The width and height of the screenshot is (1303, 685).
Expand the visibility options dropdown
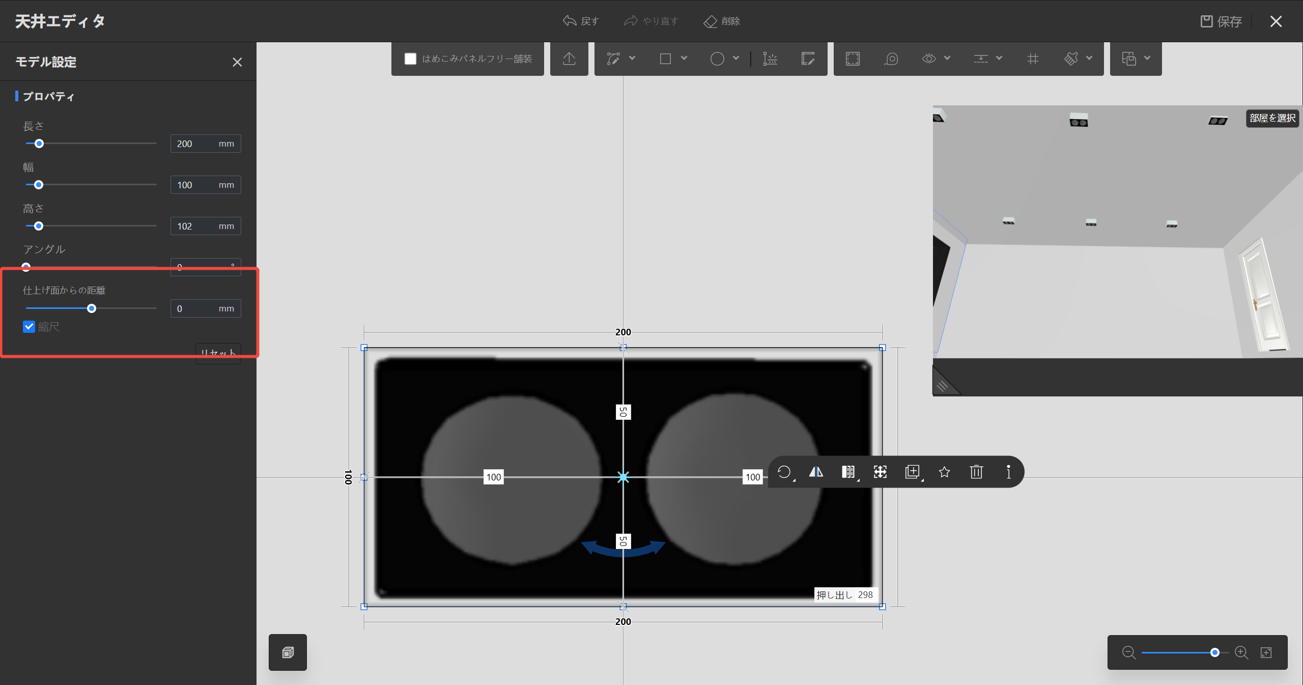[947, 59]
